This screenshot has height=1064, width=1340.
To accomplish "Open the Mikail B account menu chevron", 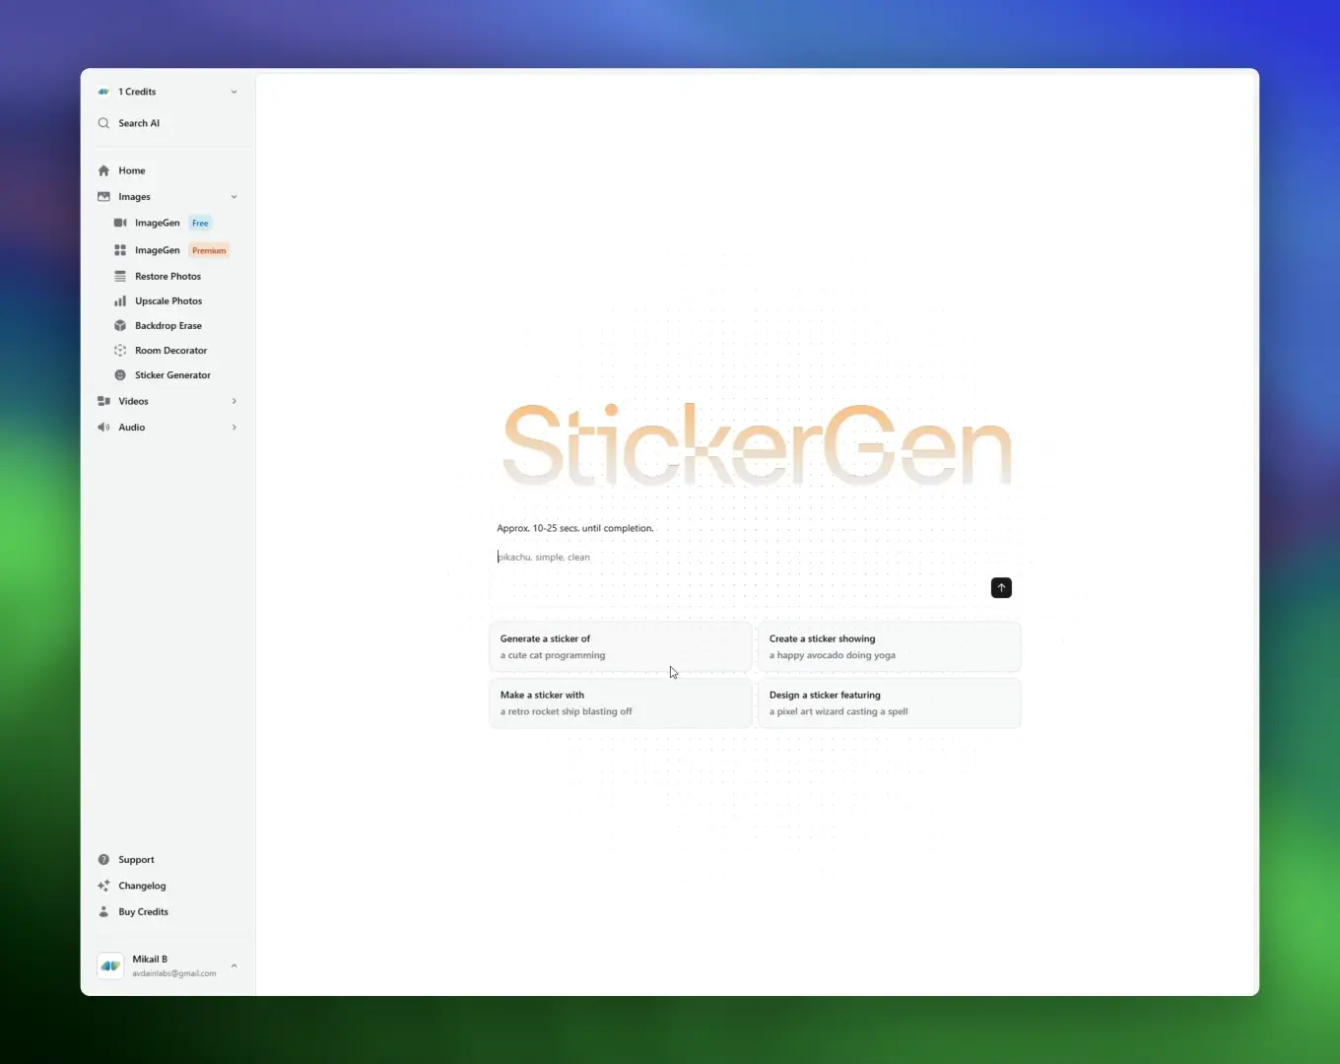I will [x=234, y=965].
